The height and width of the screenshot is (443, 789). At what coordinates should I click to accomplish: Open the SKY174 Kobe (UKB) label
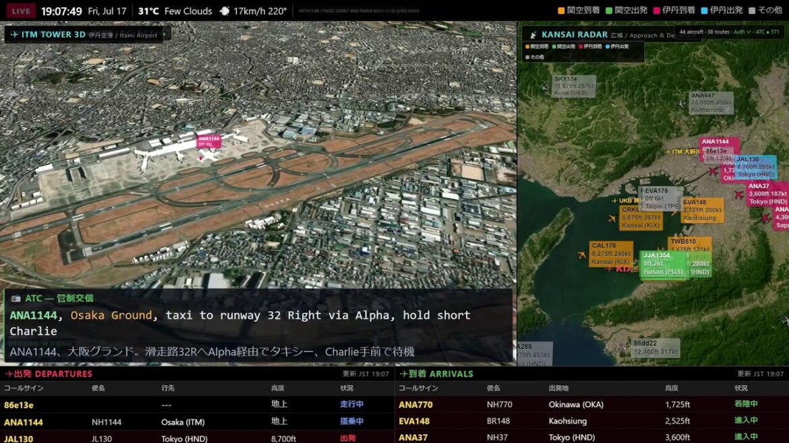(x=574, y=86)
